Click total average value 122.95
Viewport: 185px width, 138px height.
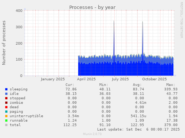pos(137,125)
